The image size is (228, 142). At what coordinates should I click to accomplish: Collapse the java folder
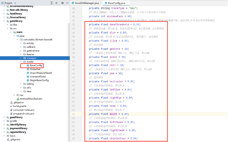[x=14, y=36]
